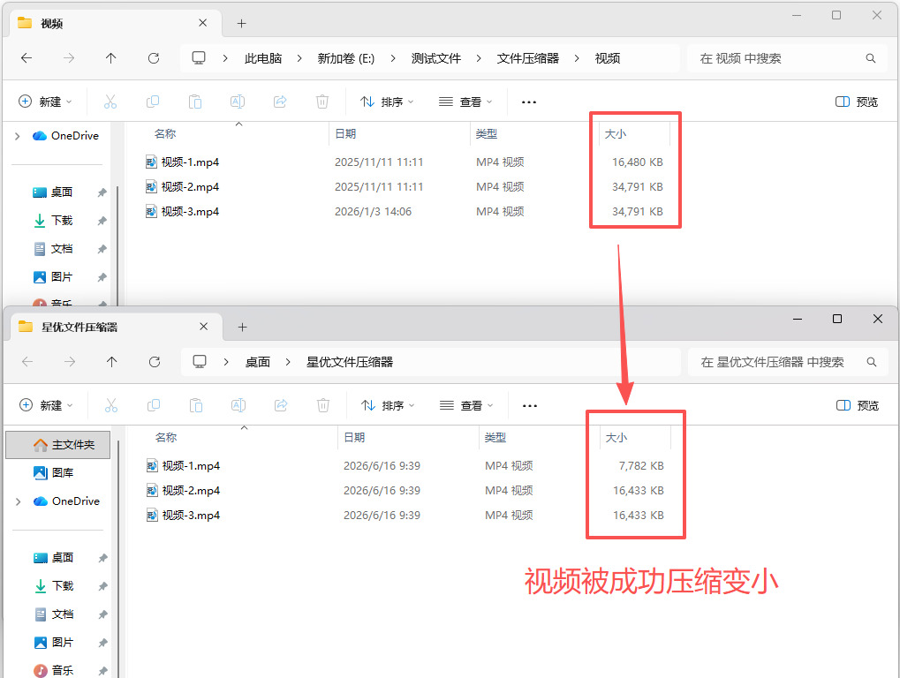Click Delete trash icon in 星优文件压缩器 window
Viewport: 900px width, 678px height.
[324, 405]
